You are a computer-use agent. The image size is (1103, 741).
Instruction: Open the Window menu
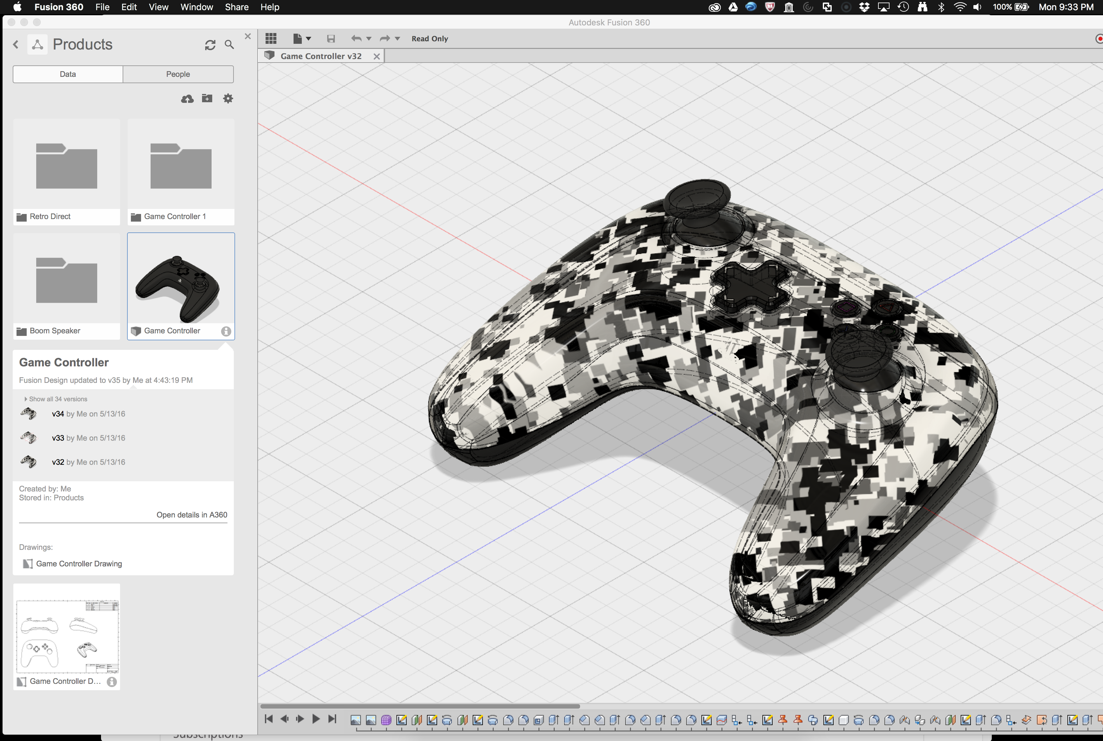pos(197,7)
